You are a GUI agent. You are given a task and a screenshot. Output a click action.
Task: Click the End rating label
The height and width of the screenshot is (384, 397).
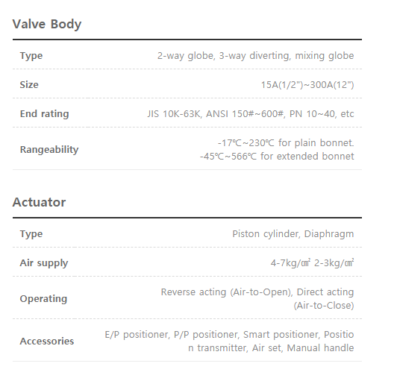44,114
